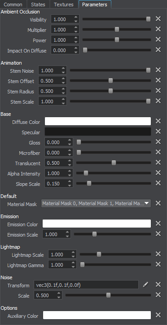This screenshot has height=325, width=167.
Task: Click the Noise Transform vec3 input field
Action: point(86,285)
